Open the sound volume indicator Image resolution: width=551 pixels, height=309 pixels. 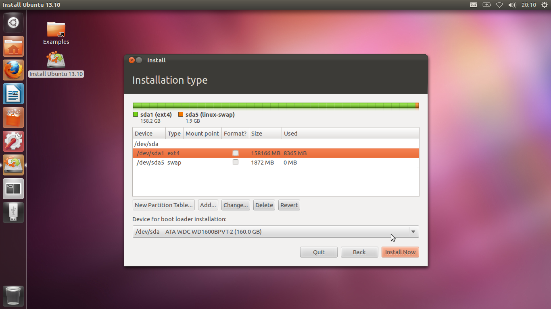pos(512,5)
